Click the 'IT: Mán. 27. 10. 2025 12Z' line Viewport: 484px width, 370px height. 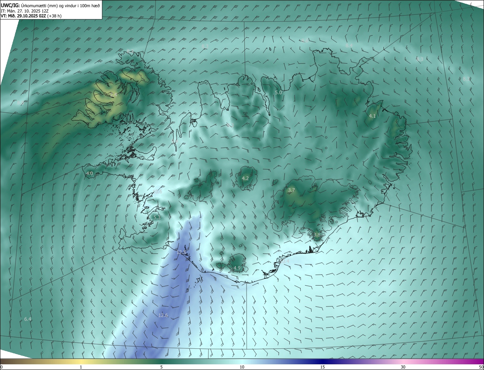coord(25,11)
